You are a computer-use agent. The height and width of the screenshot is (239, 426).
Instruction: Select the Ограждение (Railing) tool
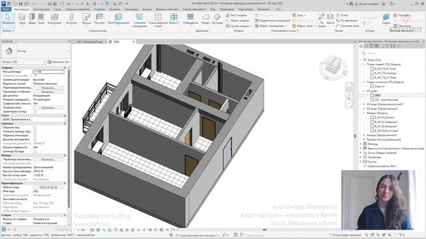pos(190,19)
